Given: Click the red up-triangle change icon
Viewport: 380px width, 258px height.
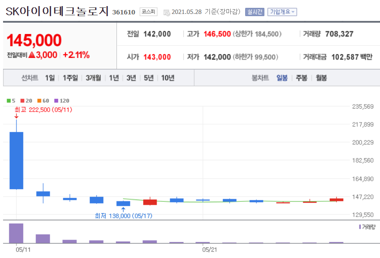Looking at the screenshot, I should pyautogui.click(x=32, y=55).
